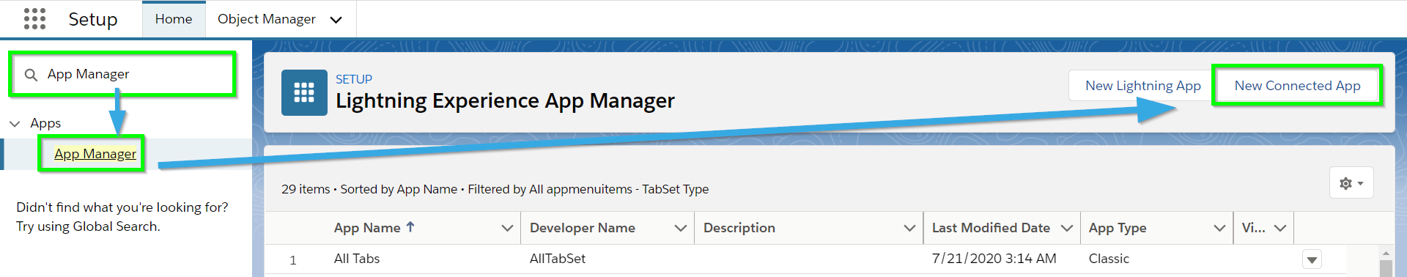Click the search magnifier in Quick Find

pos(31,75)
